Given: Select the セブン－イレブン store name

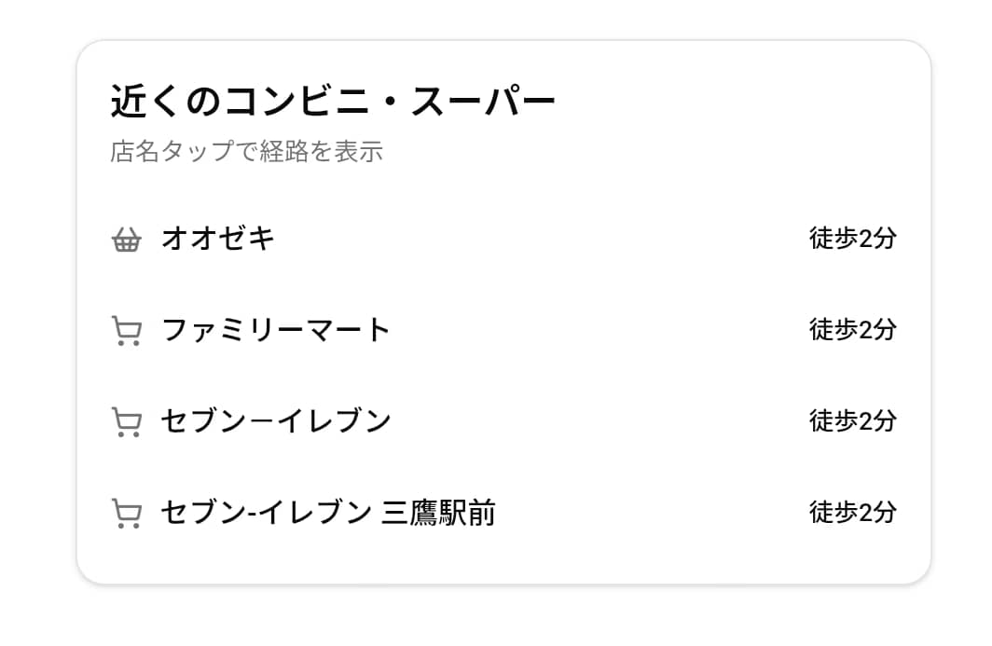Looking at the screenshot, I should pyautogui.click(x=270, y=420).
